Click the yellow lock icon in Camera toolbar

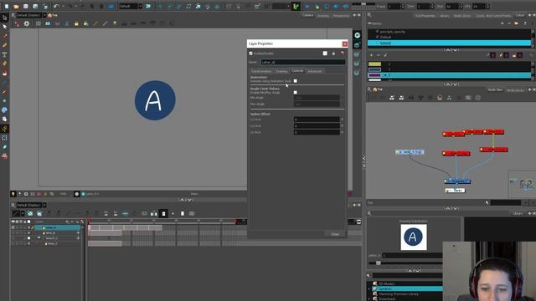pyautogui.click(x=76, y=23)
